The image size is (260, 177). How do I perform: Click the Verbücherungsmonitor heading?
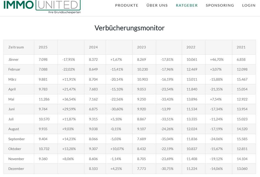[130, 28]
